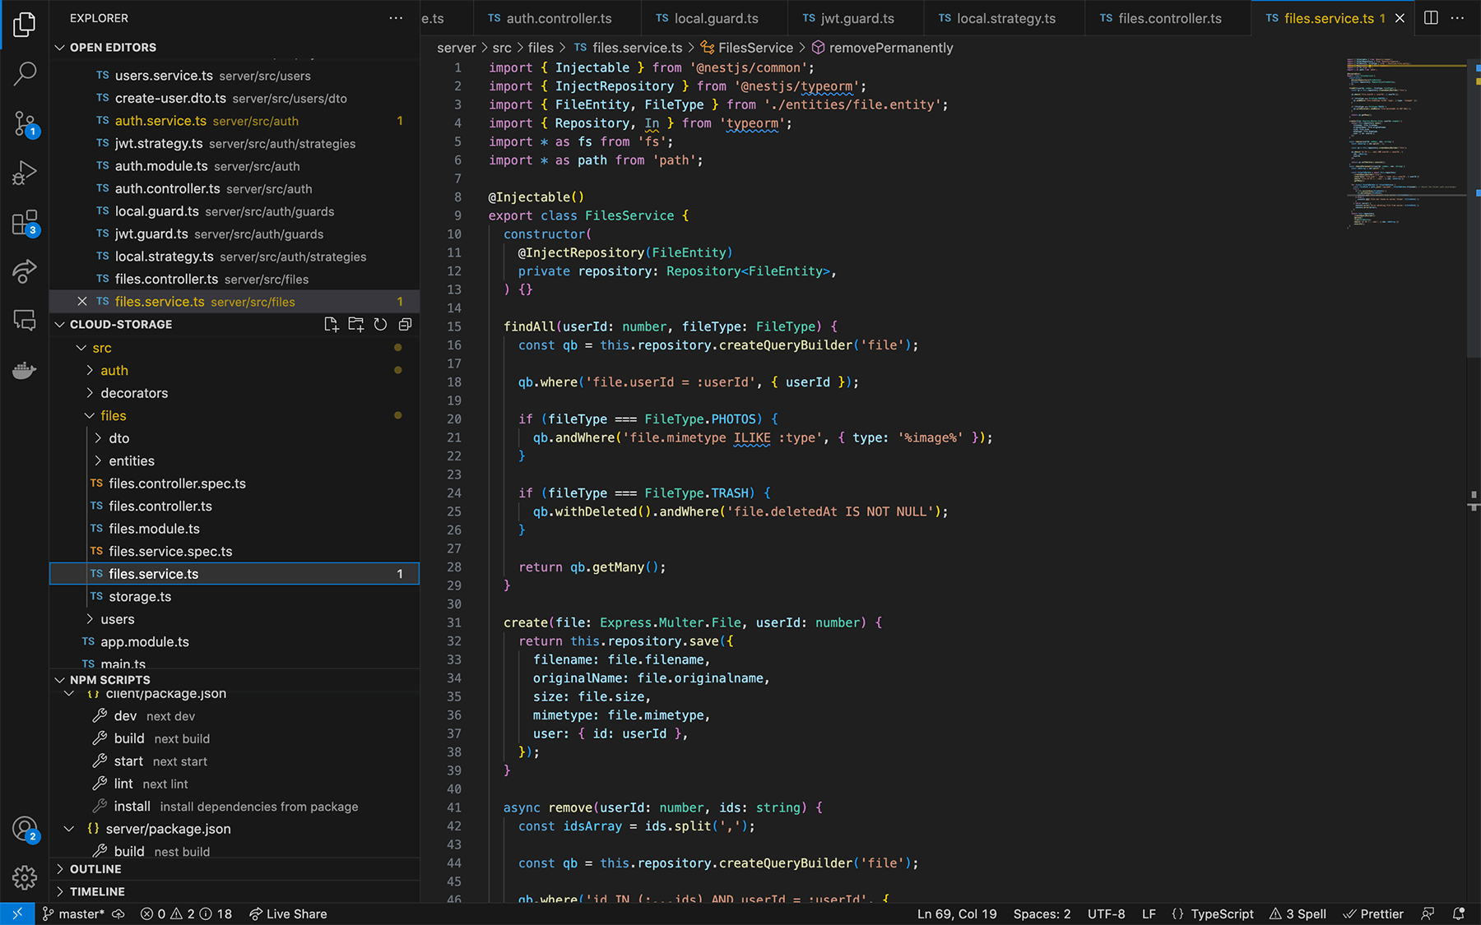
Task: Click Prettier status bar item
Action: (x=1373, y=913)
